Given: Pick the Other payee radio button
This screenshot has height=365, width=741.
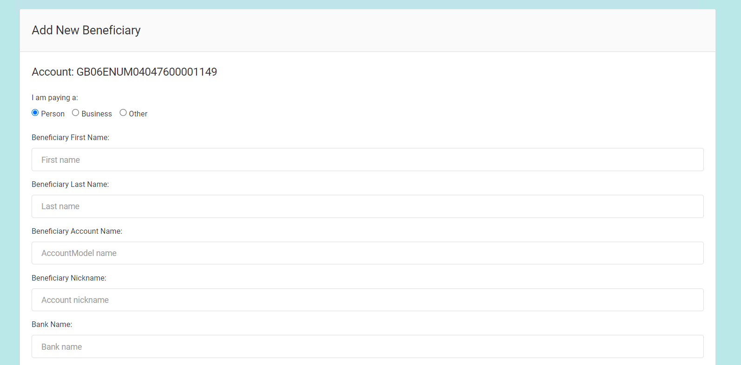Looking at the screenshot, I should [123, 113].
